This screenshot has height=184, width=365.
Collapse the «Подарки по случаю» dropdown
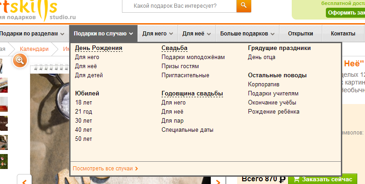point(103,34)
